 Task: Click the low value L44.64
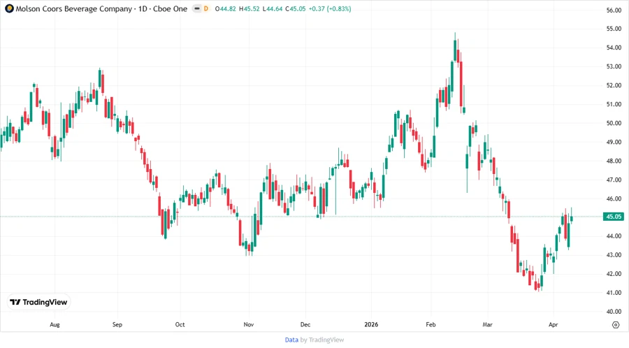point(273,8)
